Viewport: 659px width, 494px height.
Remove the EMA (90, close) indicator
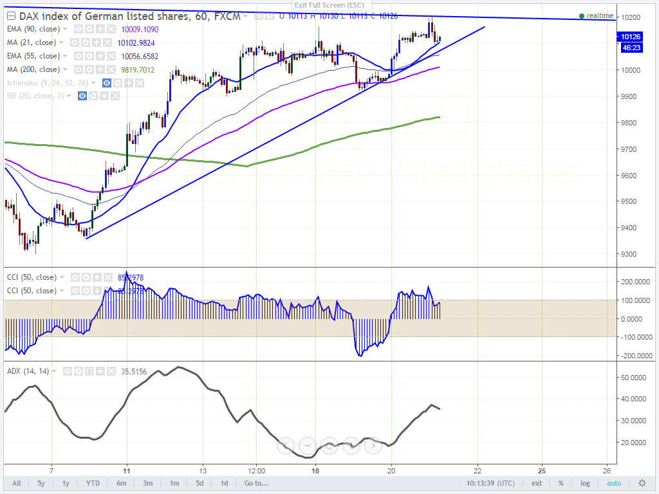click(111, 29)
